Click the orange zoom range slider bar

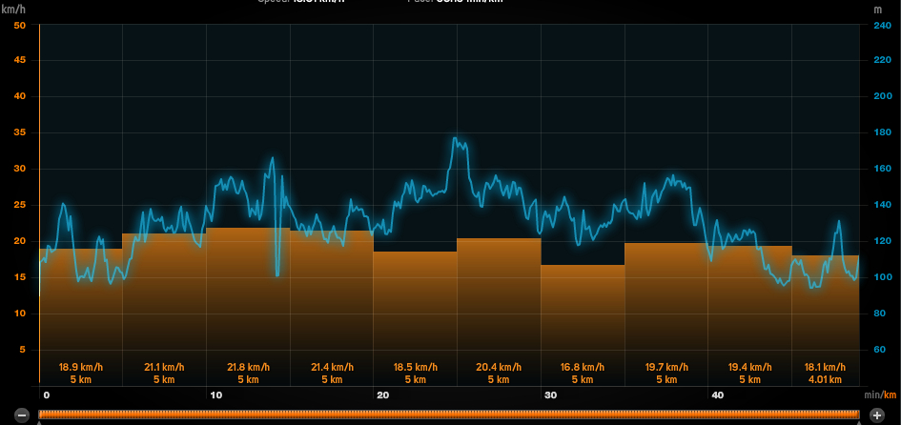(x=448, y=415)
